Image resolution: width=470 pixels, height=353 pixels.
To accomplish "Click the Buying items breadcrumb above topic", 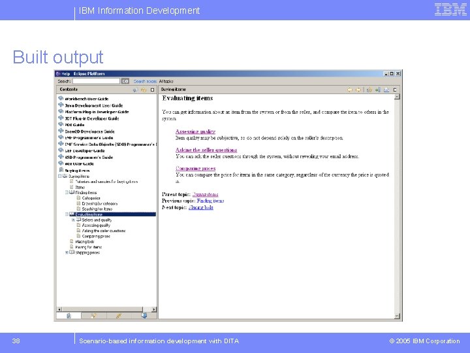I will pyautogui.click(x=173, y=90).
